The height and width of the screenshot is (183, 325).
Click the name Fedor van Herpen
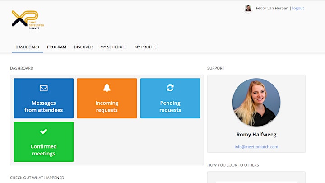[x=272, y=8]
